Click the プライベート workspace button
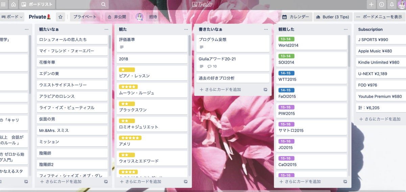406x192 pixels. coord(85,17)
